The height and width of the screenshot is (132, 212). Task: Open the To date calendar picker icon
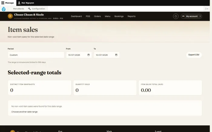116,55
